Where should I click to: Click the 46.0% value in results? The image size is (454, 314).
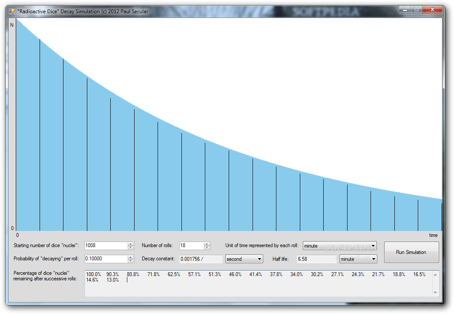click(235, 274)
